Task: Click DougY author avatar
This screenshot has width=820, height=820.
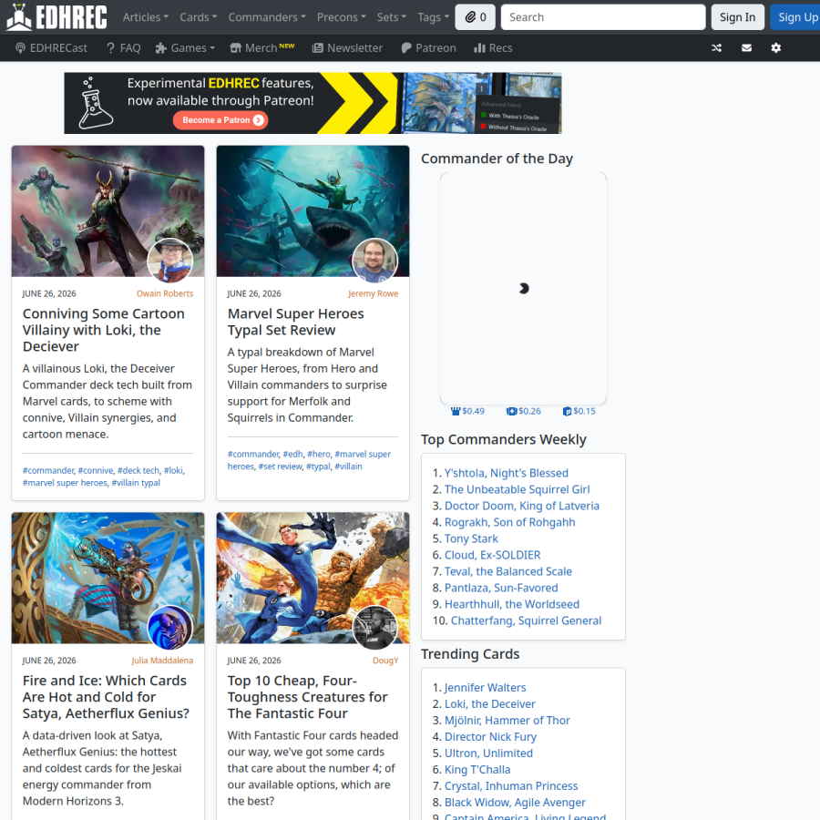Action: (375, 628)
